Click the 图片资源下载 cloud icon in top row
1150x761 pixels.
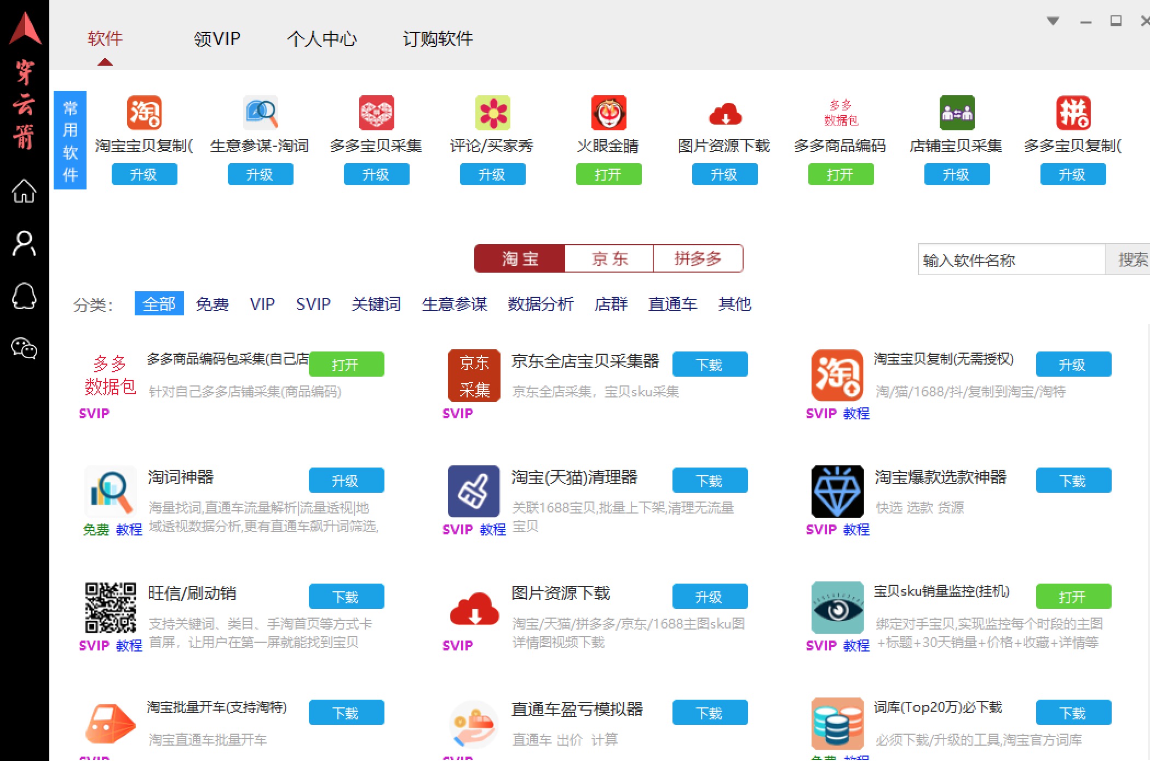click(x=725, y=114)
